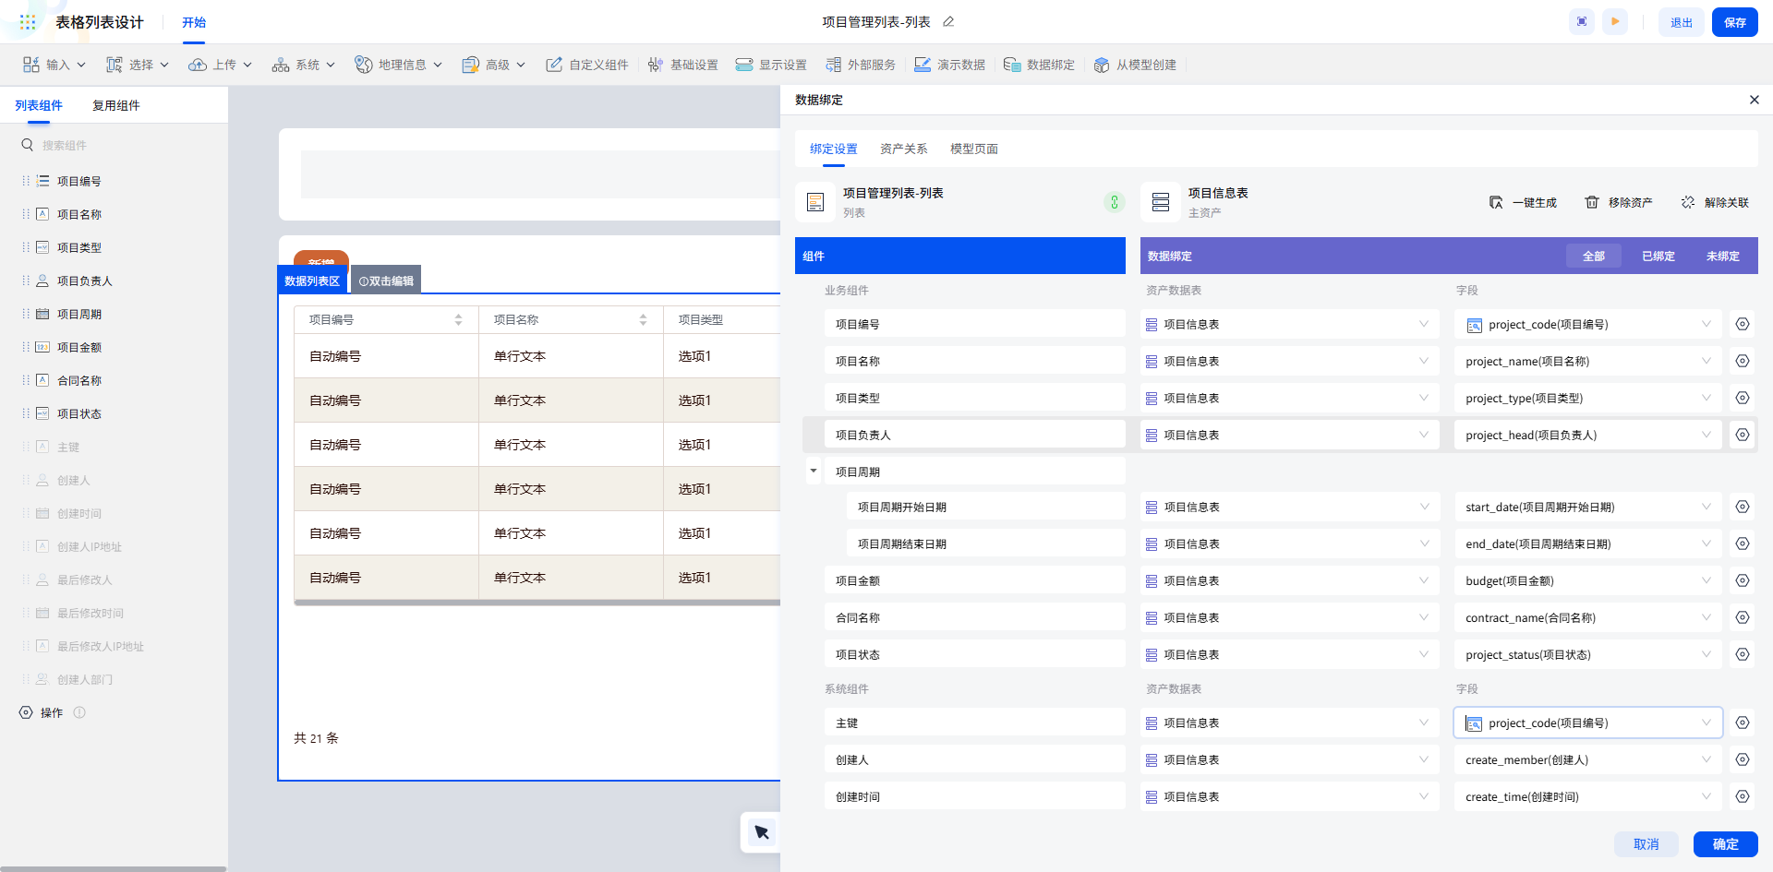Click the One-click generate (一键生成) icon

[1496, 202]
